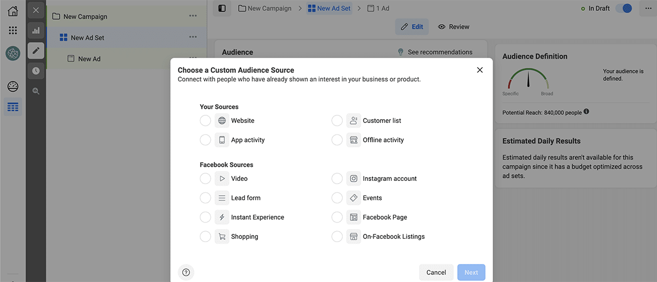657x282 pixels.
Task: Open the Home icon in left rail
Action: 13,10
